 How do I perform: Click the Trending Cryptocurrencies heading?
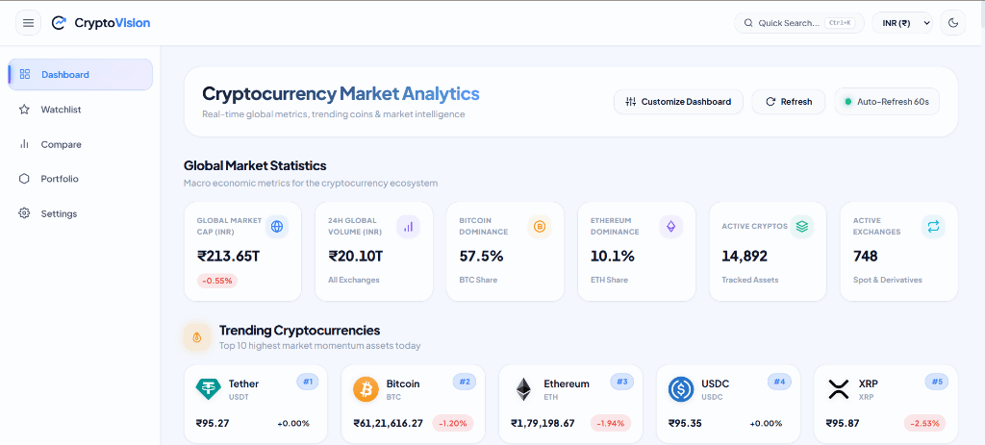point(300,330)
